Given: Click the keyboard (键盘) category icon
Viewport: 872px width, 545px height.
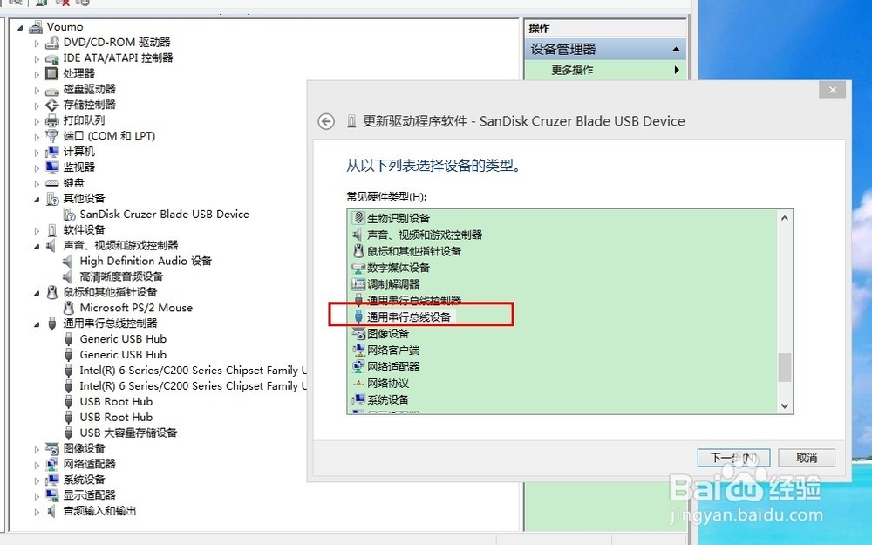Looking at the screenshot, I should click(x=52, y=183).
